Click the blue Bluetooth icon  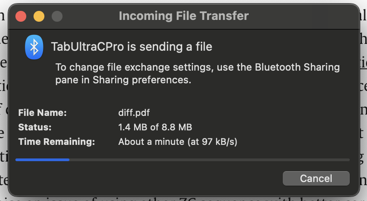coord(34,47)
